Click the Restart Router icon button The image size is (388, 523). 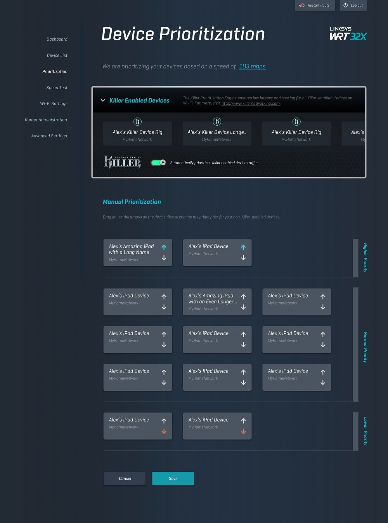click(302, 5)
